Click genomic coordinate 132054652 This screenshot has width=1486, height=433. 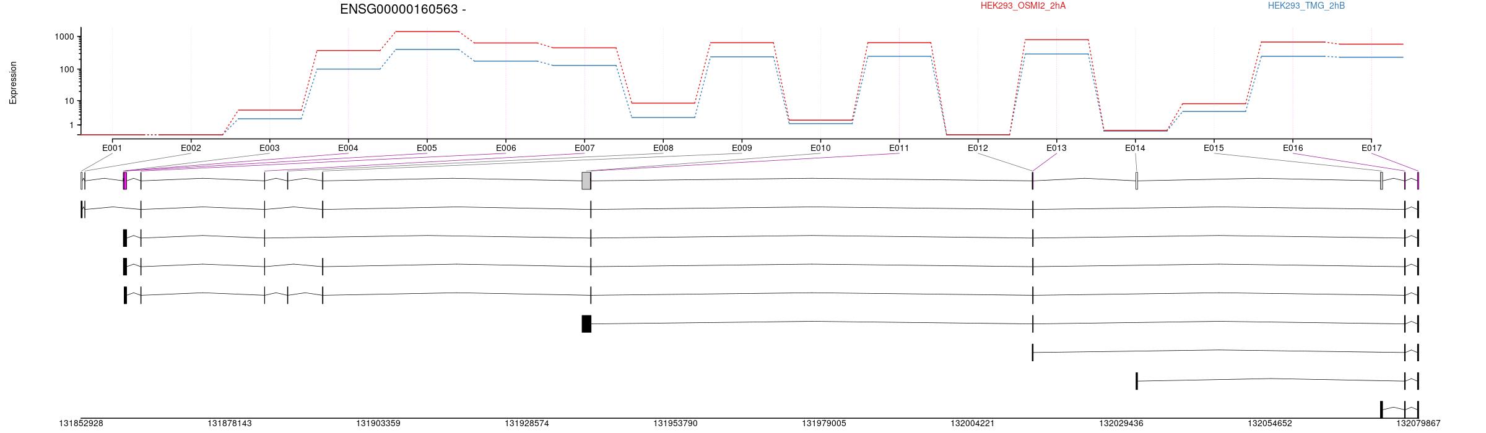pyautogui.click(x=1270, y=424)
